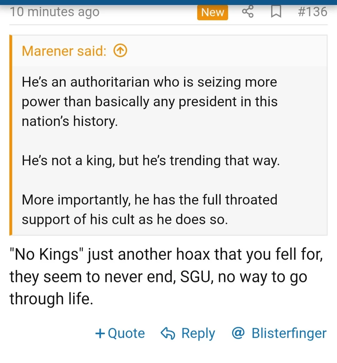Click the reply arrow icon
337x363 pixels.
(x=168, y=333)
